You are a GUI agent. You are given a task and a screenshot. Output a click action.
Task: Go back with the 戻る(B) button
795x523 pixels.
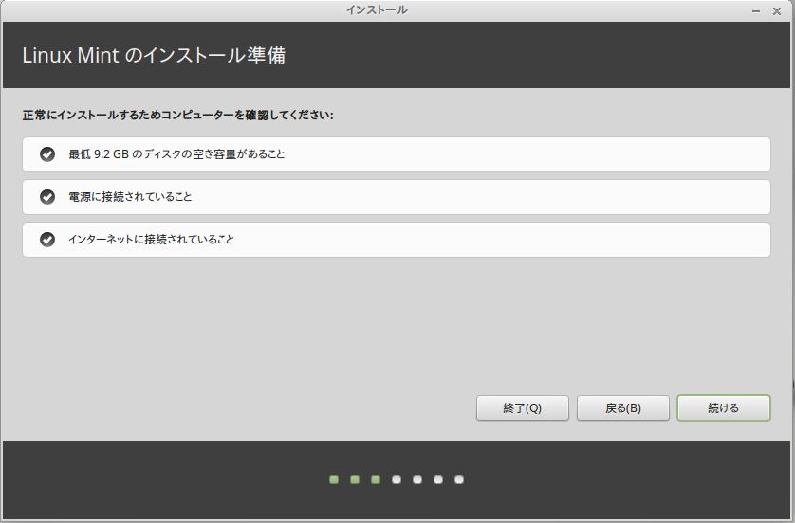pos(622,408)
